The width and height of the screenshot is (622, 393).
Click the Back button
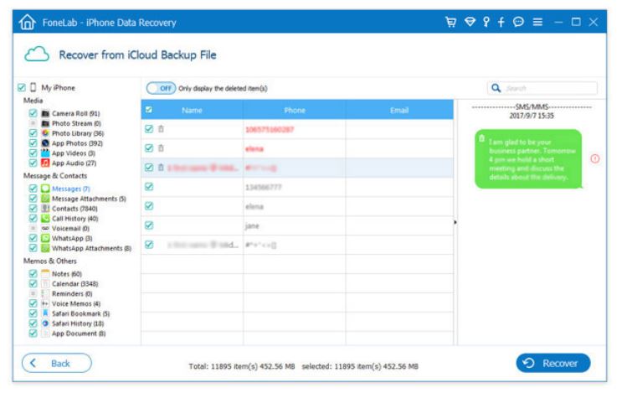click(57, 363)
